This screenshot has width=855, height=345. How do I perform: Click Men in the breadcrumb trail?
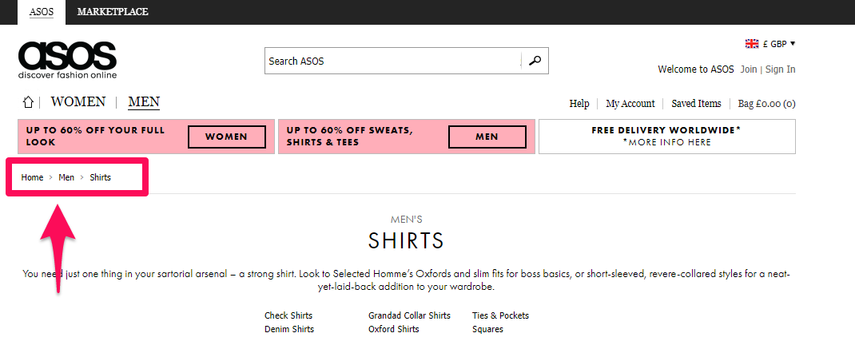pos(66,177)
